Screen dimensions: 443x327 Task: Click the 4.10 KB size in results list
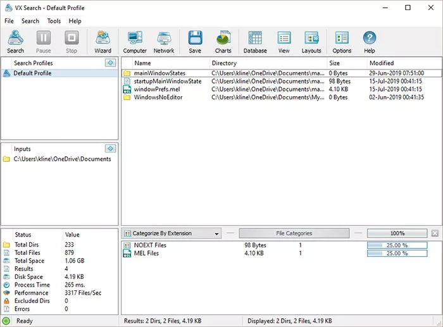coord(338,89)
